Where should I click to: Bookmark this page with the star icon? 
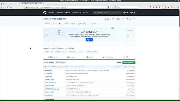tap(111, 7)
